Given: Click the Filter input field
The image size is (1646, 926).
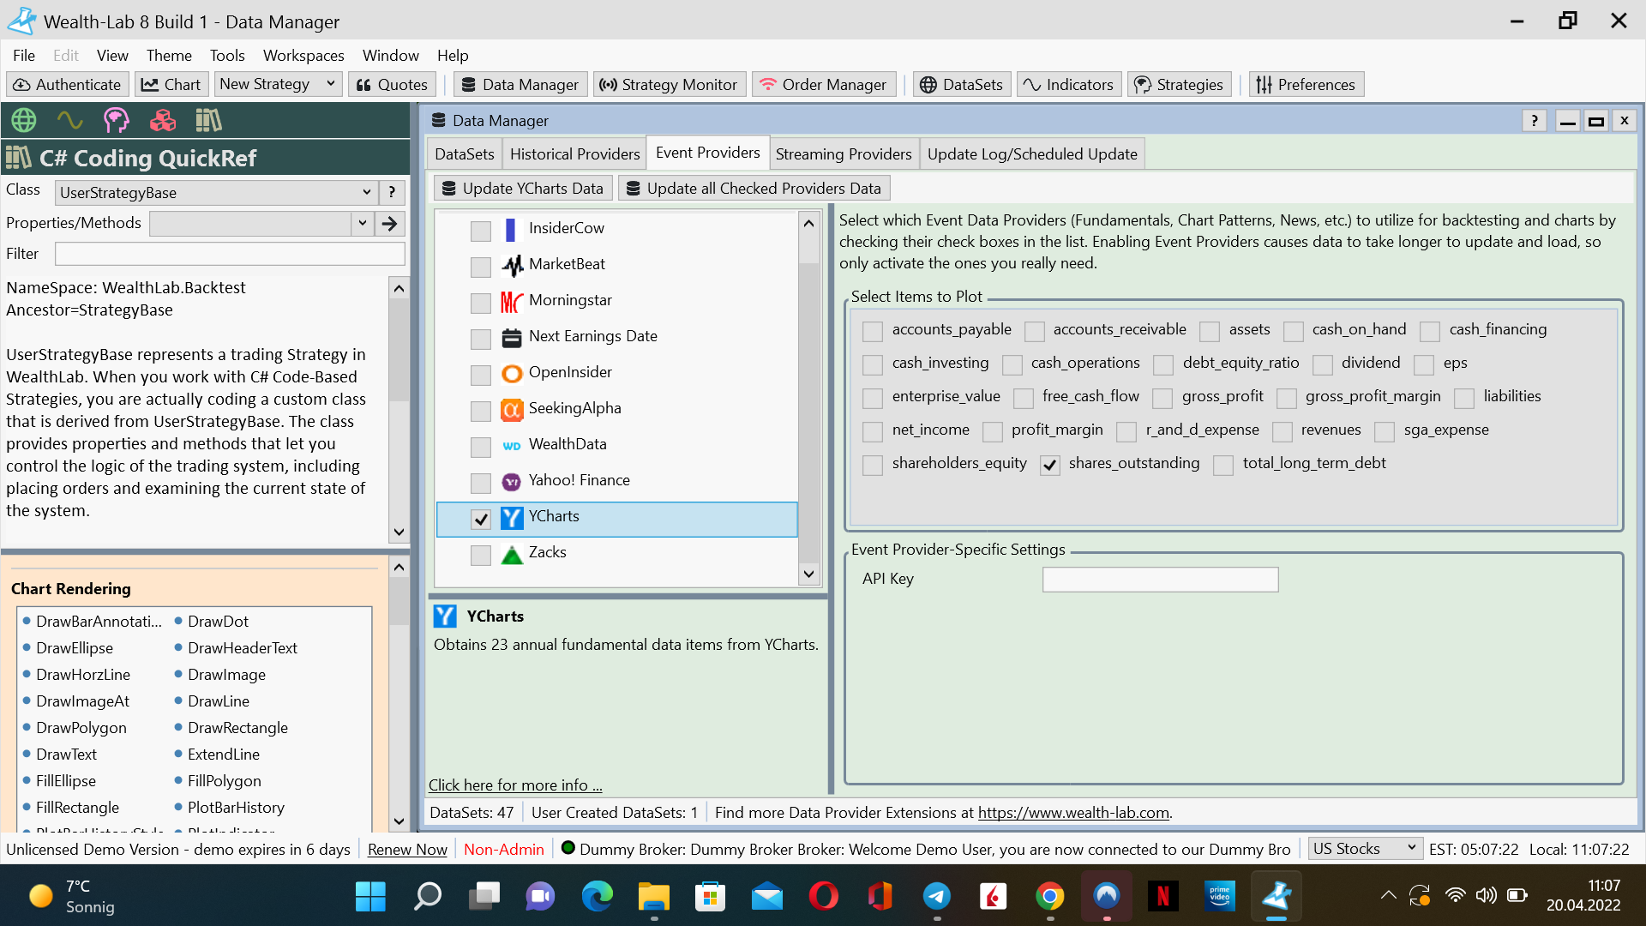Looking at the screenshot, I should point(230,254).
